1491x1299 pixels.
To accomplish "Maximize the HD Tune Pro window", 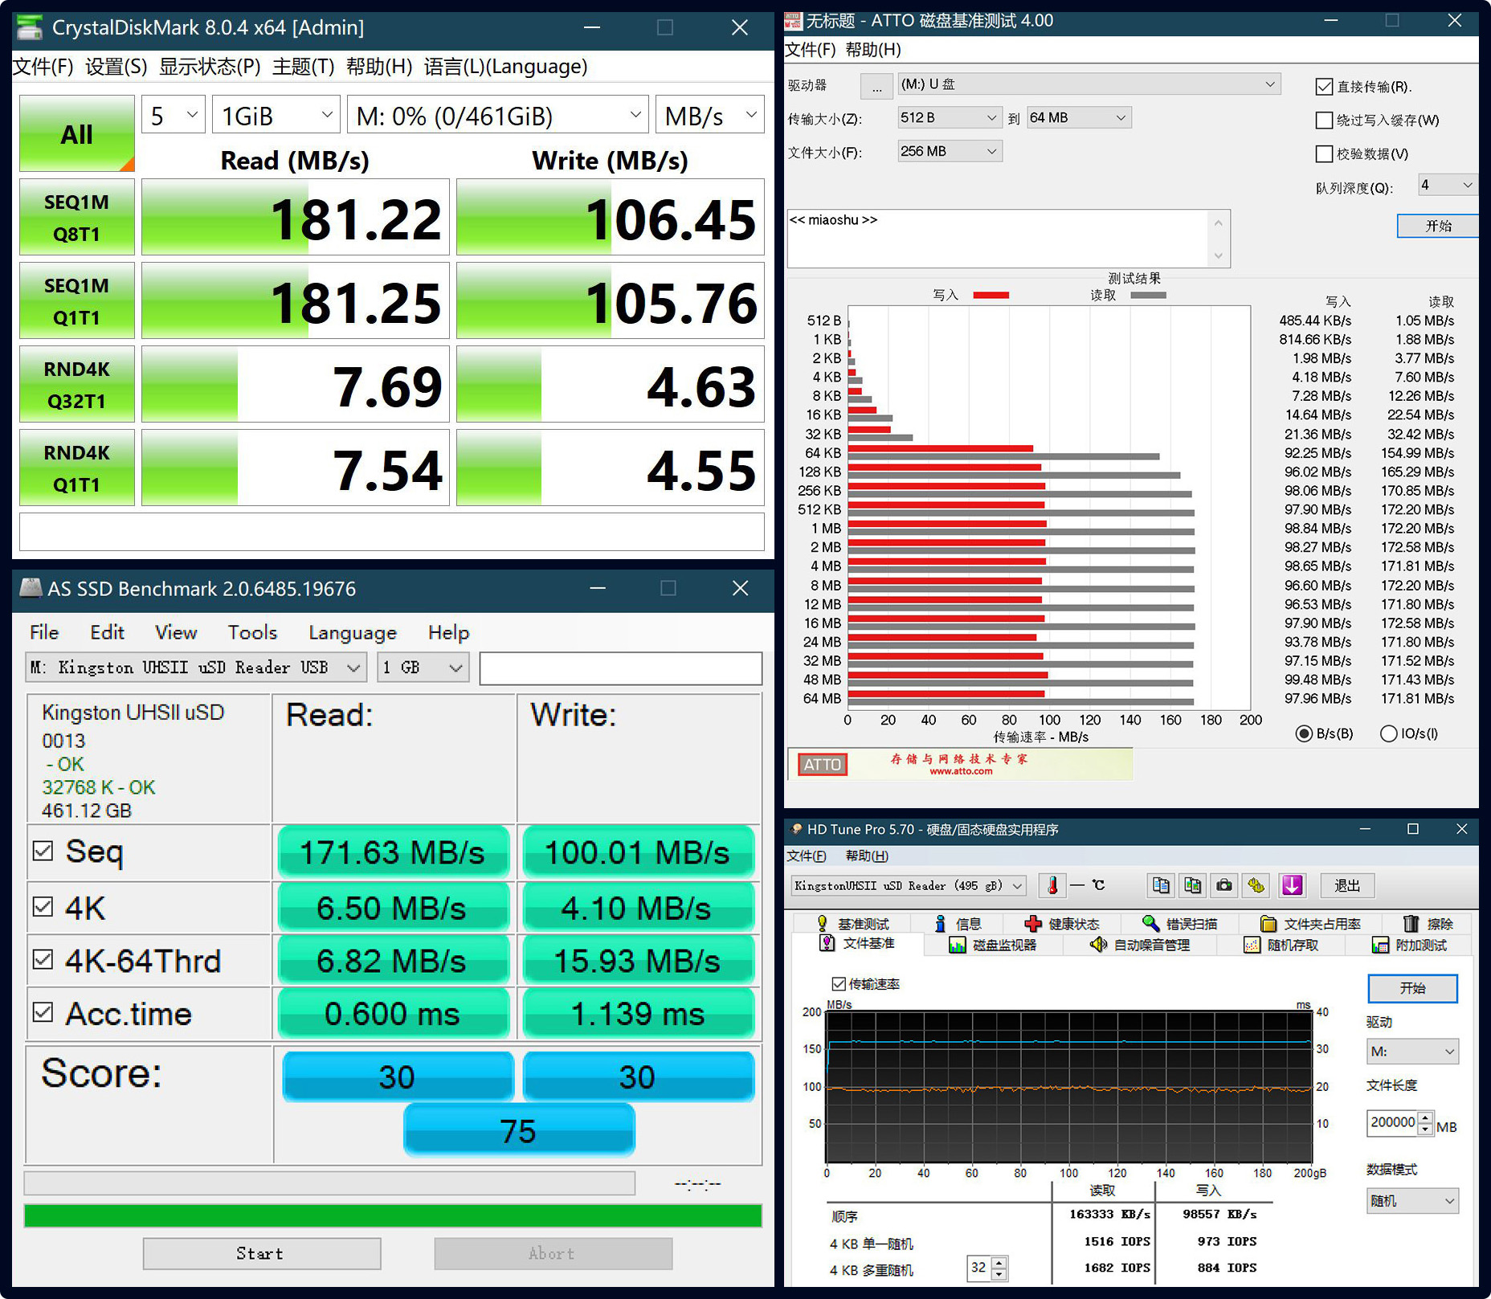I will 1413,829.
